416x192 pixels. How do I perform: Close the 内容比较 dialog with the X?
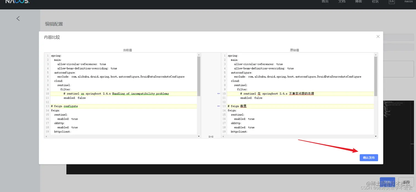tap(378, 36)
